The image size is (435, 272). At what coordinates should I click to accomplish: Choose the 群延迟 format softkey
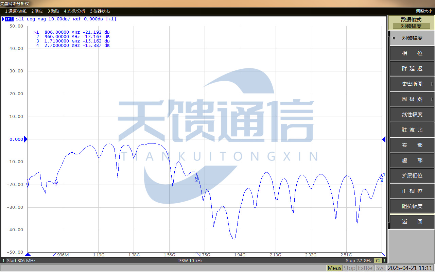coord(412,69)
